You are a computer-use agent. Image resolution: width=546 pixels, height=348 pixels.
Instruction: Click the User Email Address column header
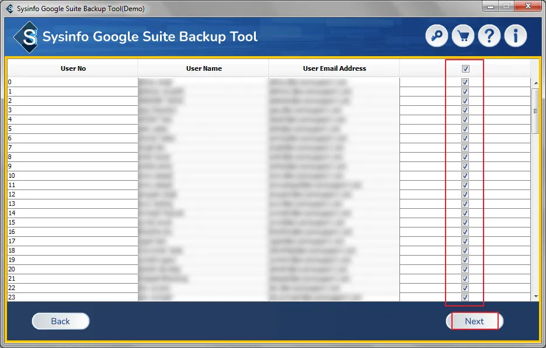pyautogui.click(x=334, y=68)
